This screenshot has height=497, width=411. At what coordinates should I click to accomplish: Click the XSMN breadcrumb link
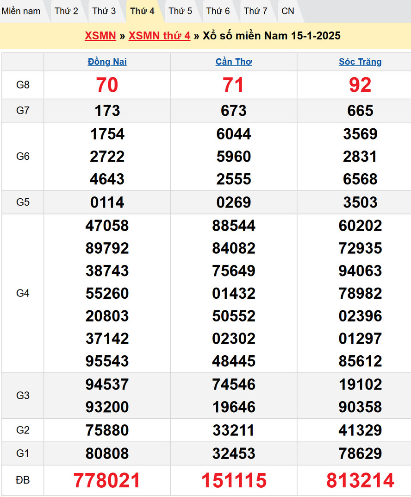[x=100, y=36]
